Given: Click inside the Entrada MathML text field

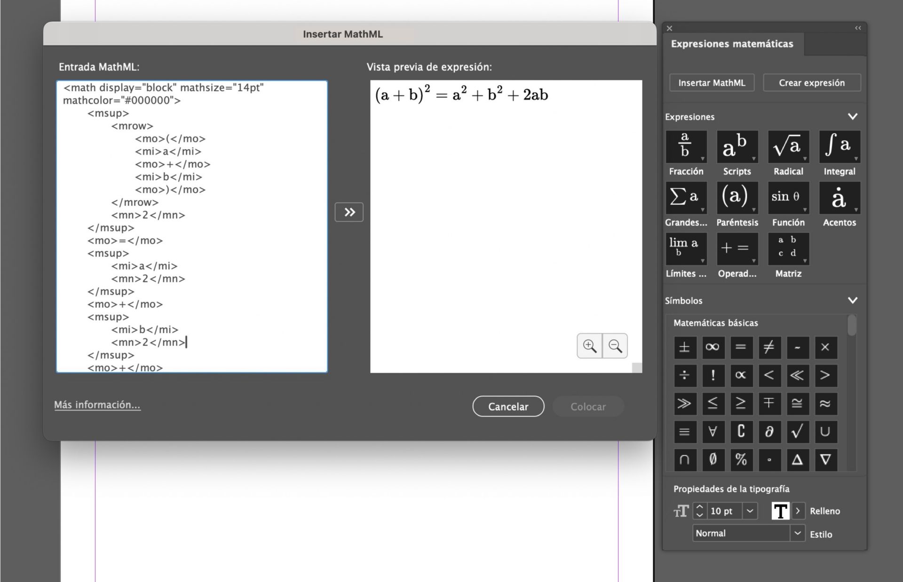Looking at the screenshot, I should click(x=190, y=225).
